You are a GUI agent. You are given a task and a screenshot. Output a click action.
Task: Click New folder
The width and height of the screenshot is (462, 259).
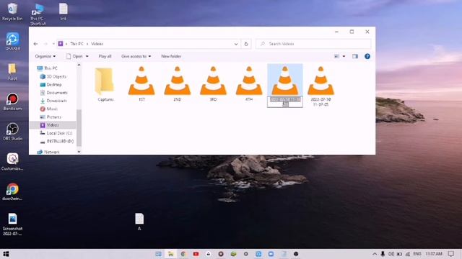171,56
